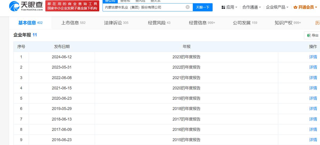The height and width of the screenshot is (145, 320).
Task: Click the 2018的年度报告 row text
Action: (186, 109)
